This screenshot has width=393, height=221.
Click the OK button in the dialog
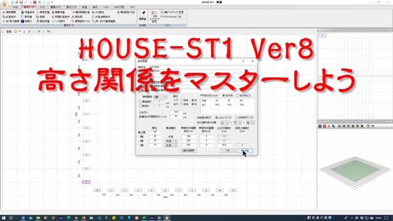pos(228,150)
